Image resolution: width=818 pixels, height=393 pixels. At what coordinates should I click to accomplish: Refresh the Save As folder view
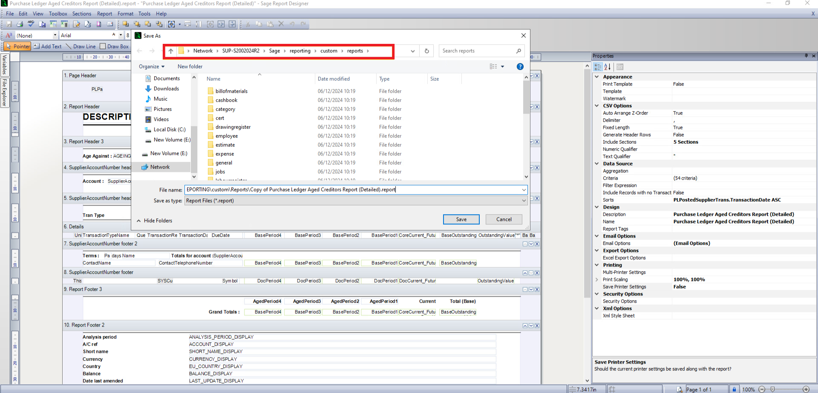[426, 51]
